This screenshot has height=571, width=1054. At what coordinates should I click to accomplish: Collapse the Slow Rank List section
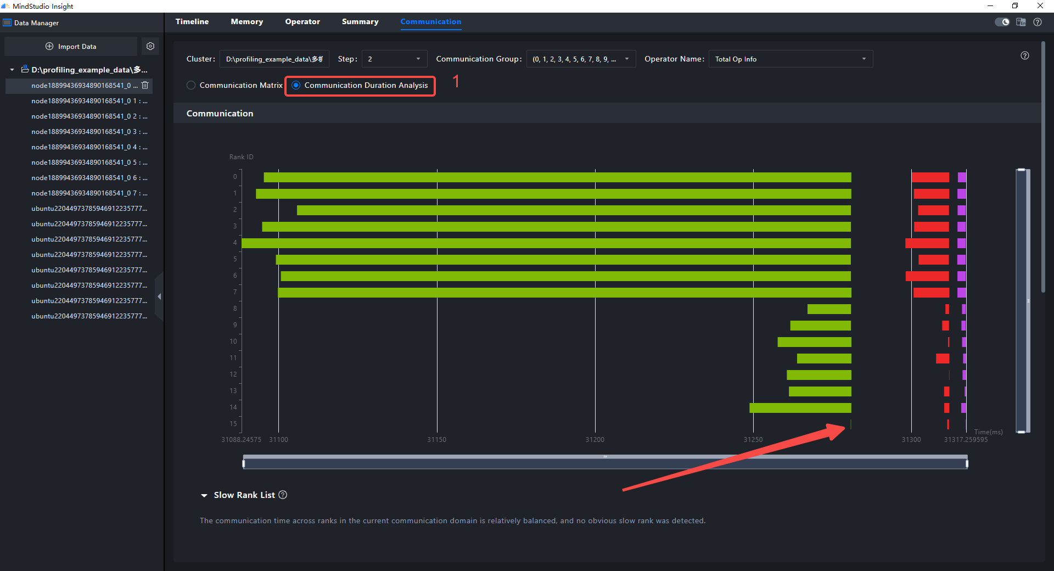(204, 495)
